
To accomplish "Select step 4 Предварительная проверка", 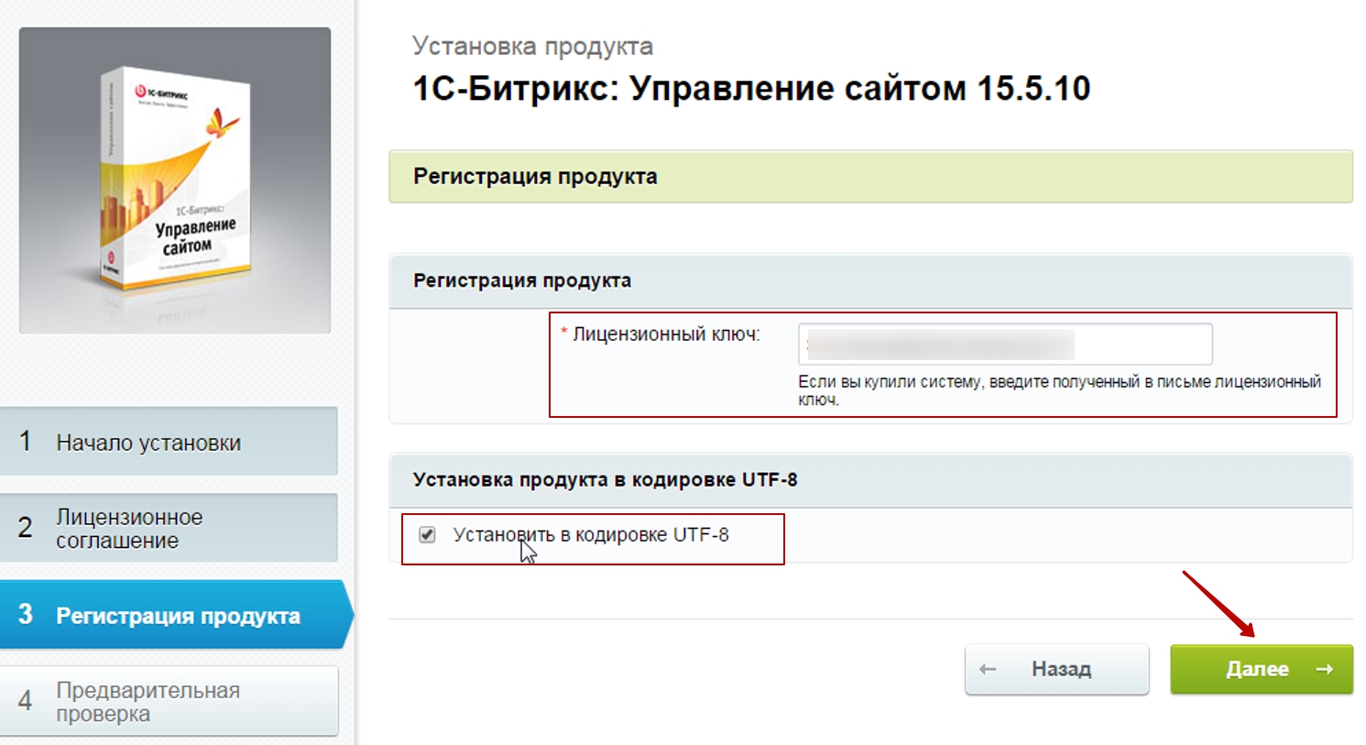I will click(x=169, y=701).
